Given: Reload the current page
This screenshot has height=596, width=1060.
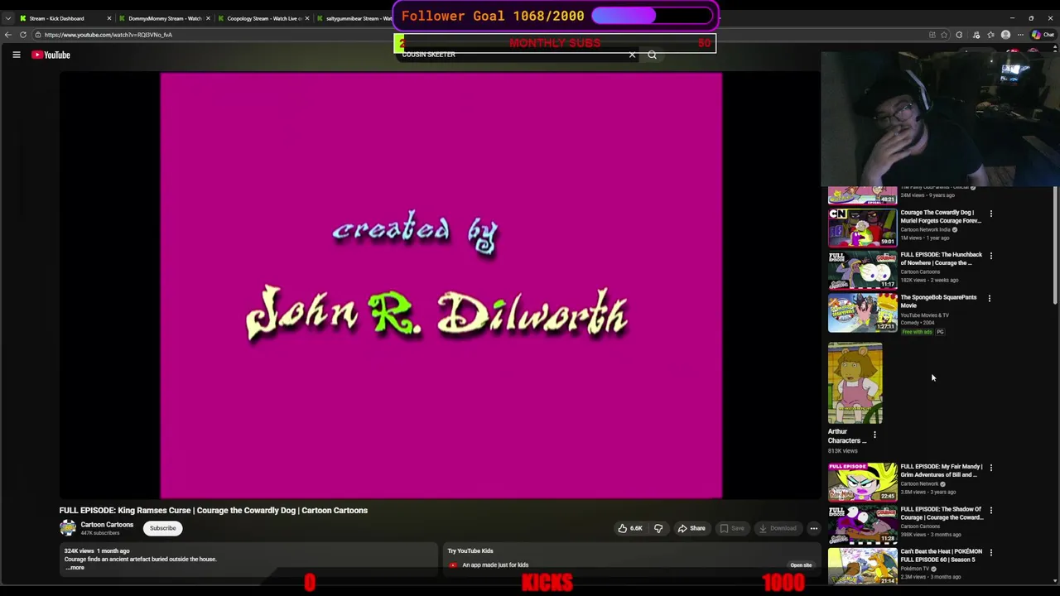Looking at the screenshot, I should (23, 35).
